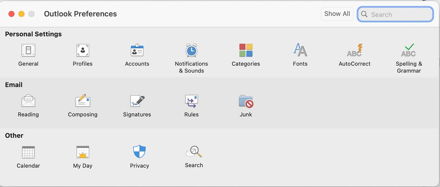Select the Categories color squares icon
The image size is (440, 187).
coord(246,51)
